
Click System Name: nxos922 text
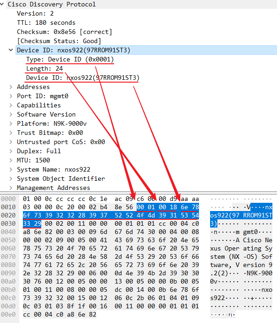point(54,169)
